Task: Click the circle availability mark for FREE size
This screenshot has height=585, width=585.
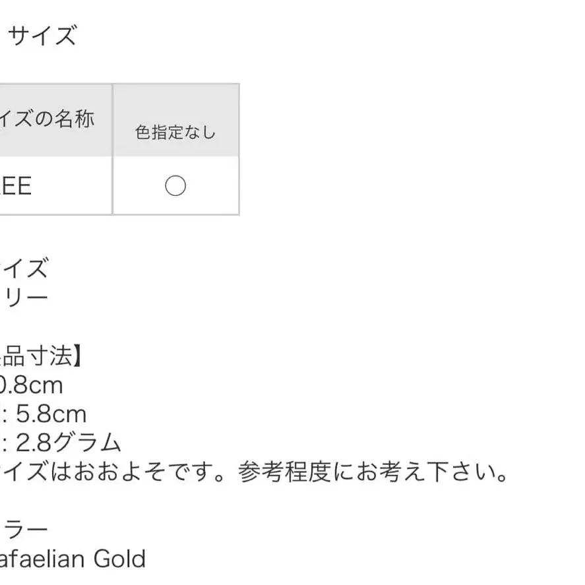Action: (175, 187)
